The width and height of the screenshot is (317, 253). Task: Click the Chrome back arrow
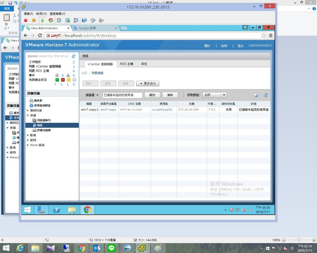pos(26,36)
